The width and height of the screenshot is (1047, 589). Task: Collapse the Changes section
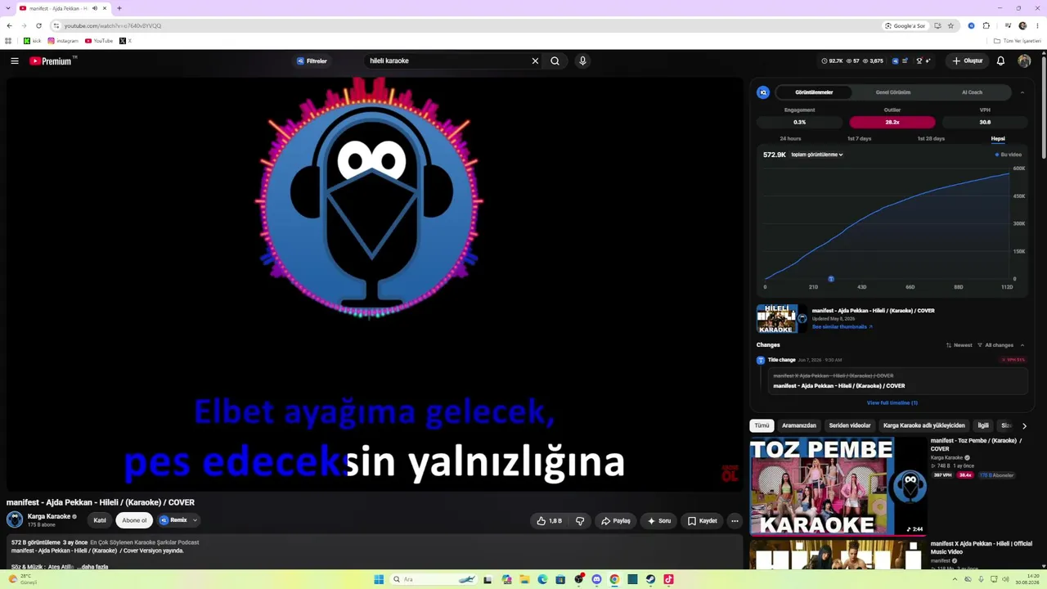click(1022, 345)
